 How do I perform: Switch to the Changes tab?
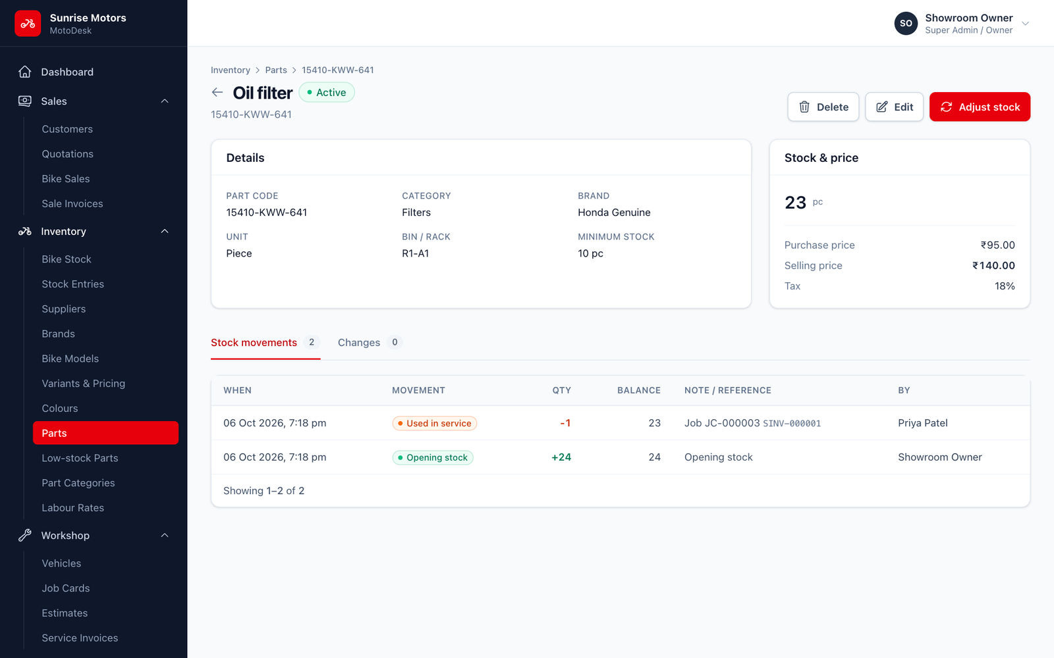pos(369,342)
